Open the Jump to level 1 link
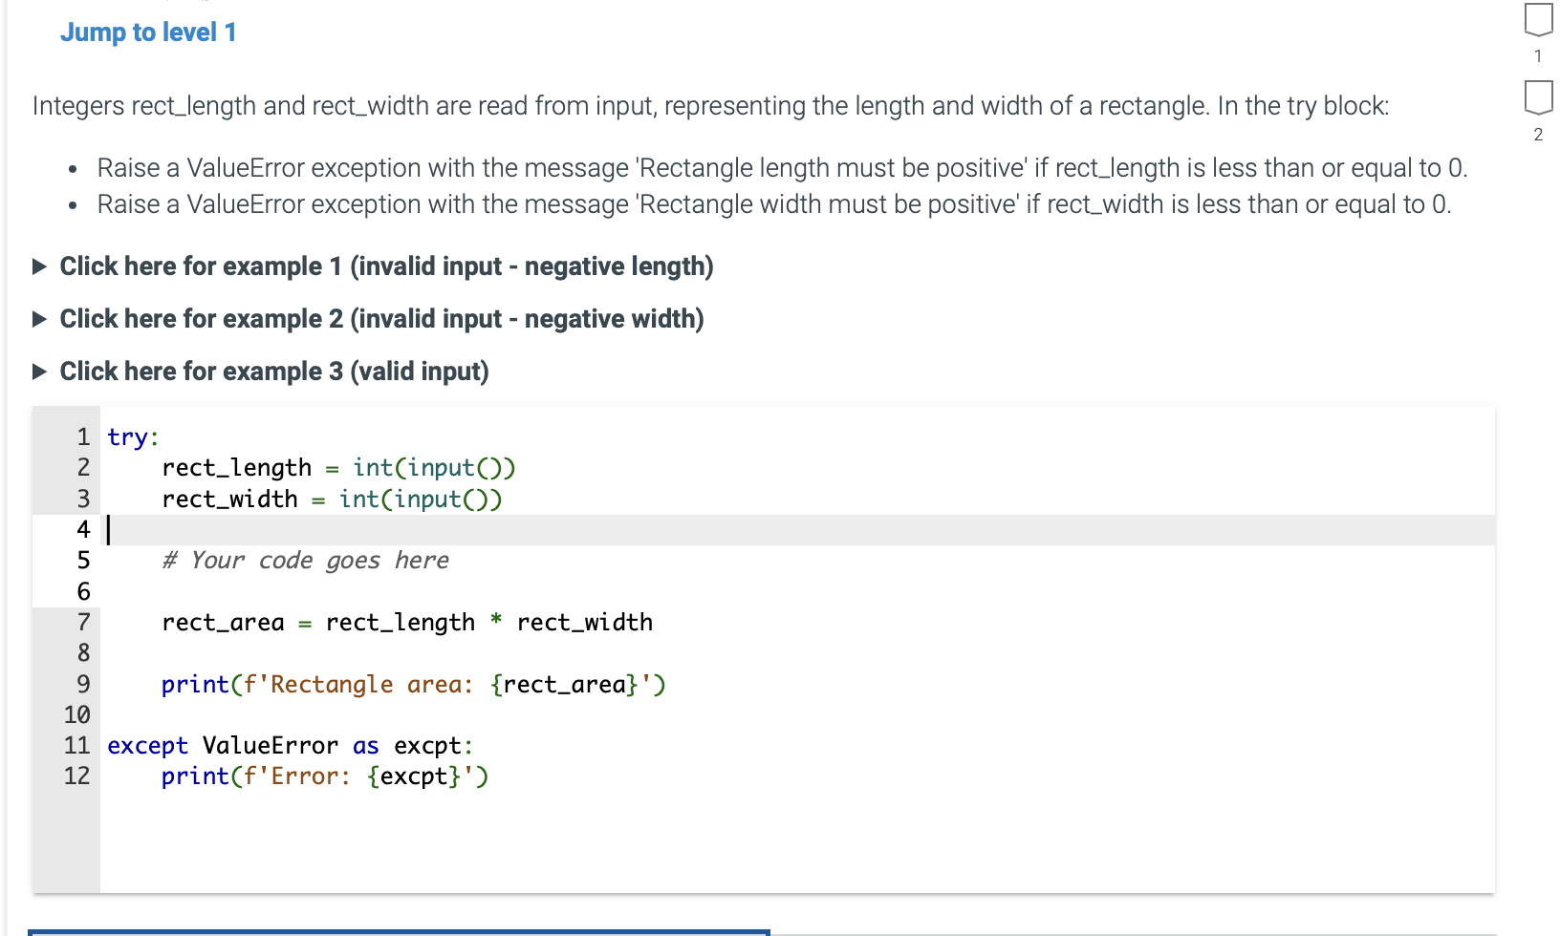 point(148,32)
